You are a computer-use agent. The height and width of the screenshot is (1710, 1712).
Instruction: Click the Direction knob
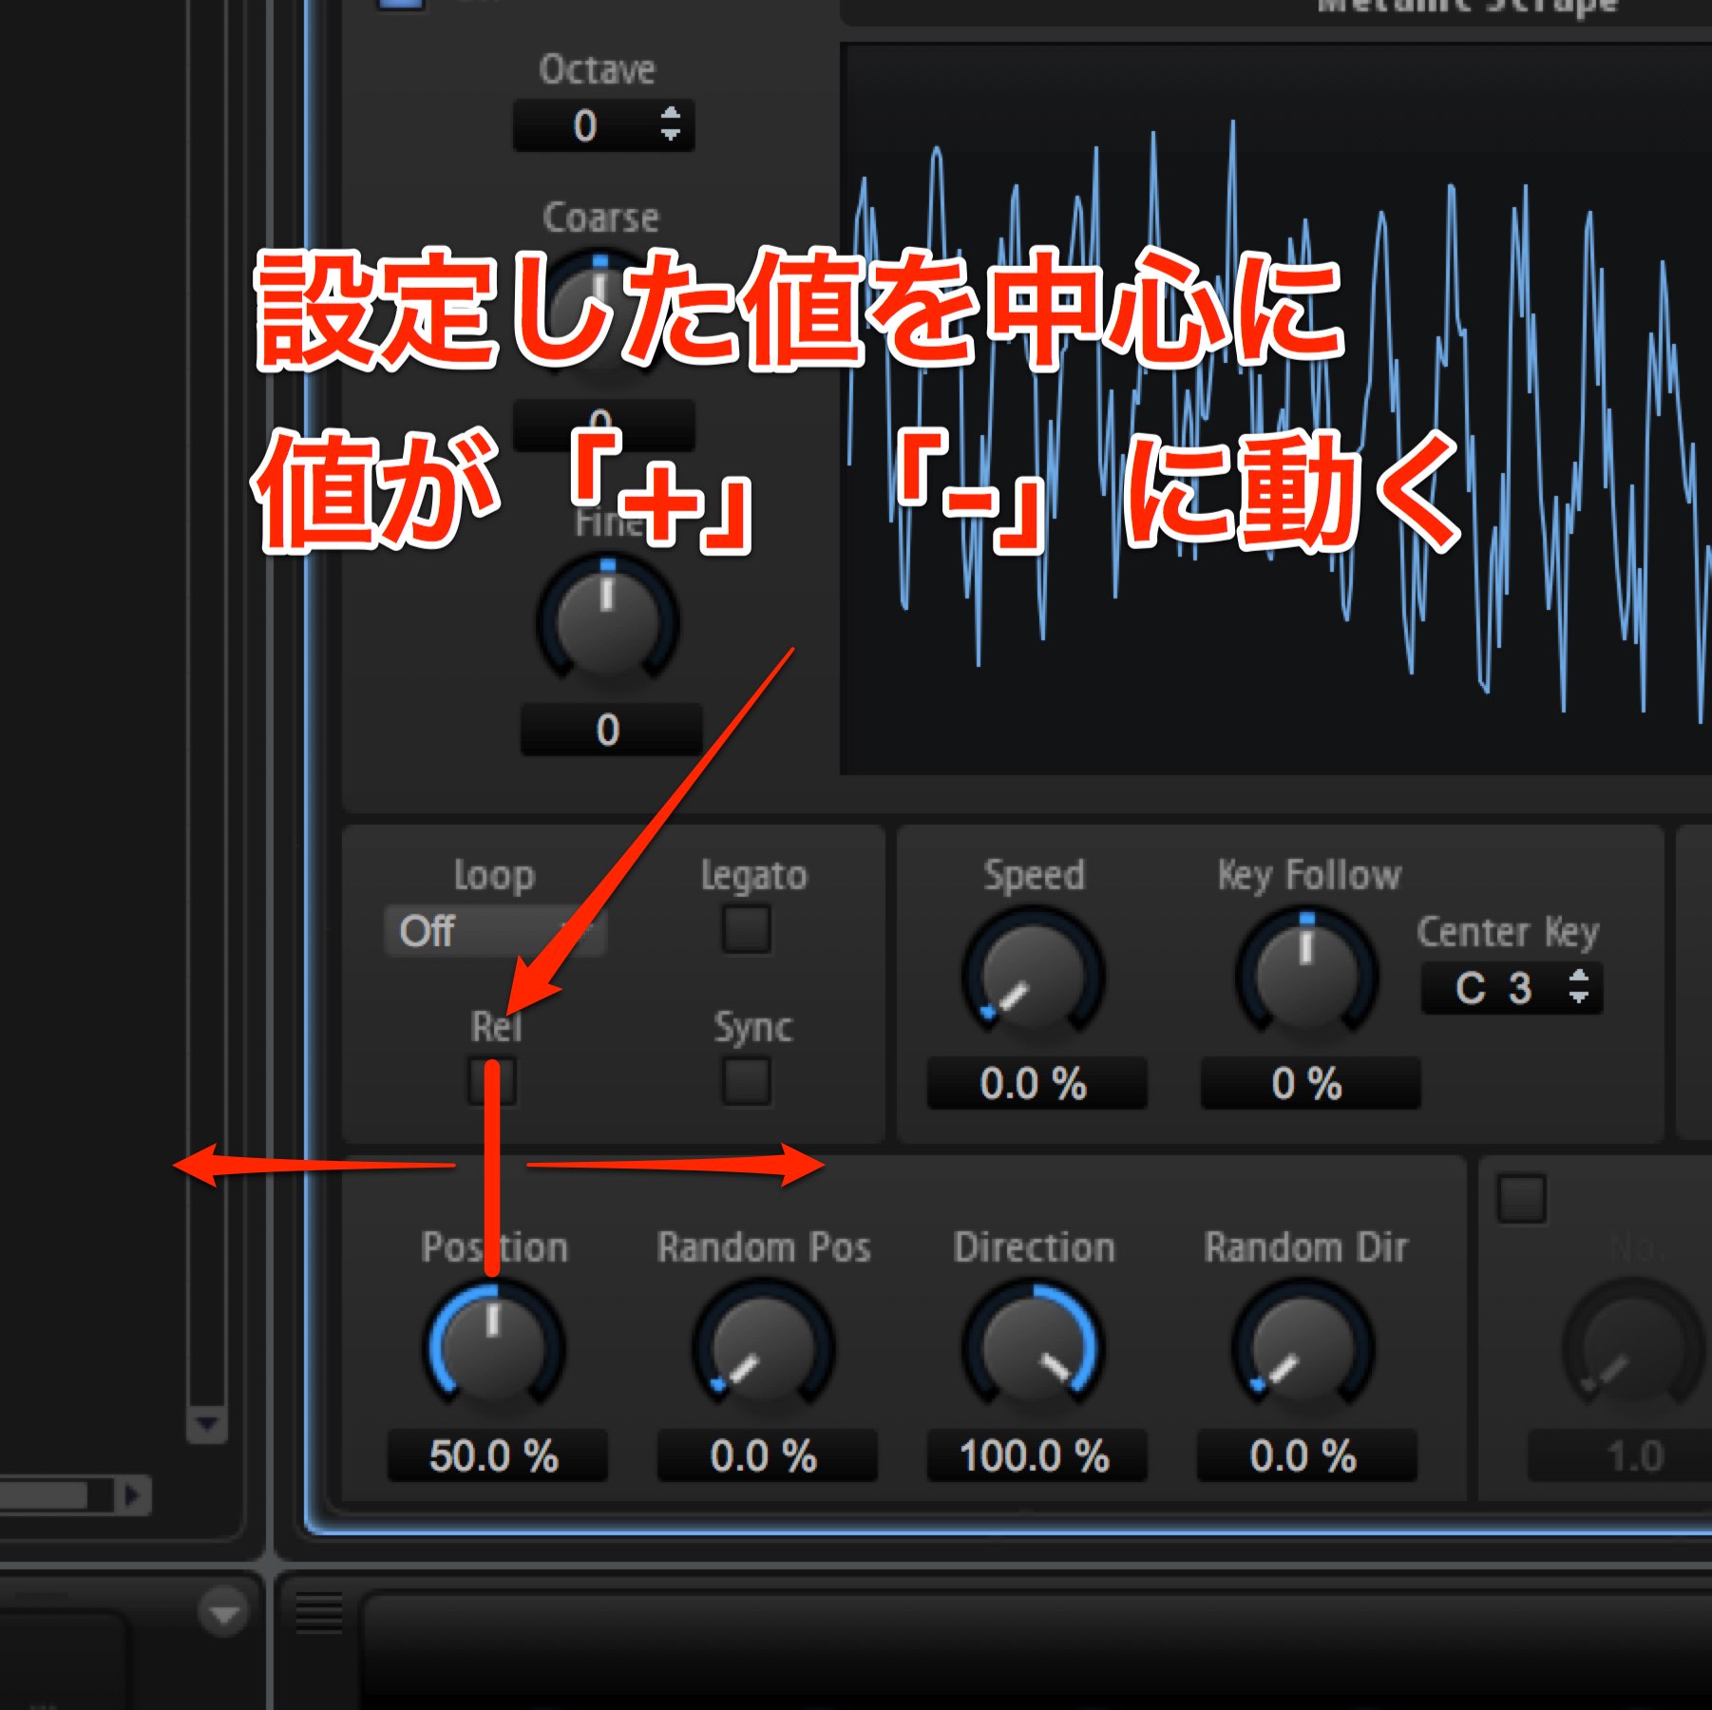tap(1034, 1346)
